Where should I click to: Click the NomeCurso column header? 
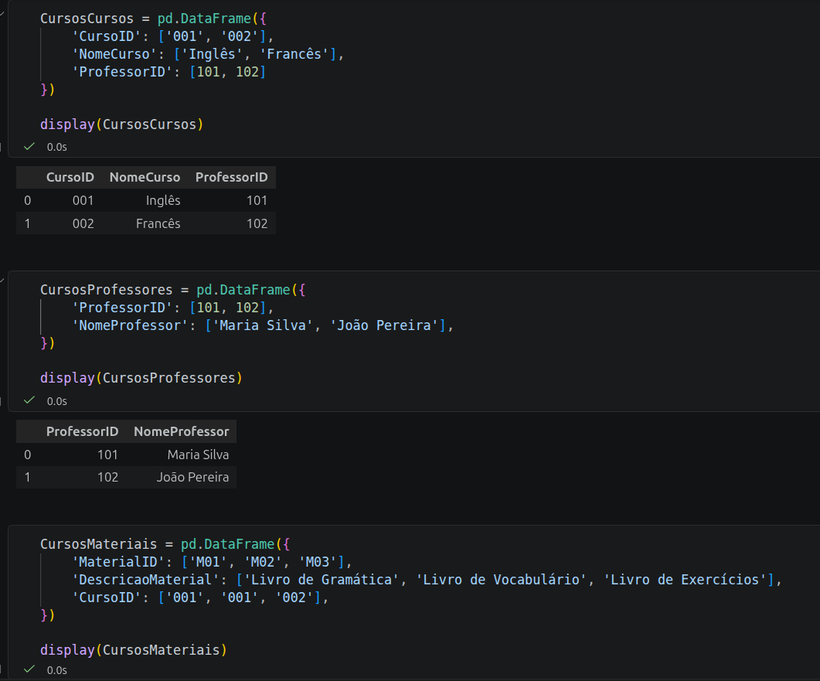tap(145, 177)
